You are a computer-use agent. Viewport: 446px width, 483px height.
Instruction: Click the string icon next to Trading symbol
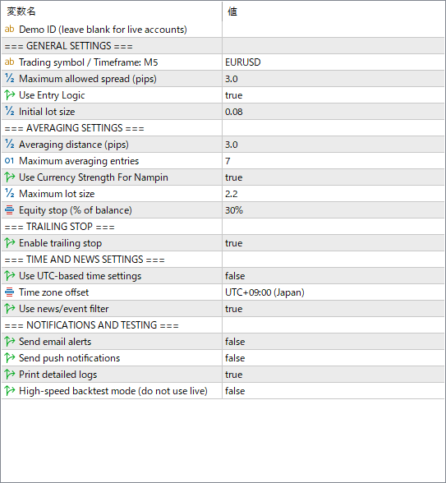pyautogui.click(x=9, y=62)
